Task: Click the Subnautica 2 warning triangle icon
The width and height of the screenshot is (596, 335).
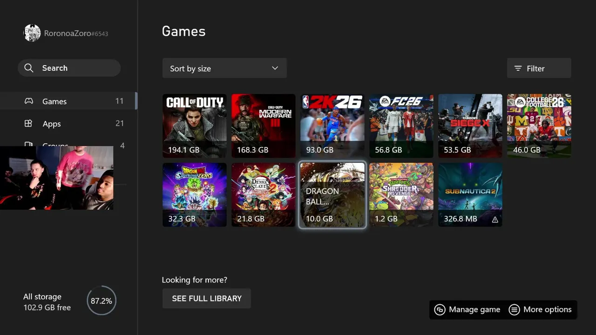Action: tap(495, 219)
